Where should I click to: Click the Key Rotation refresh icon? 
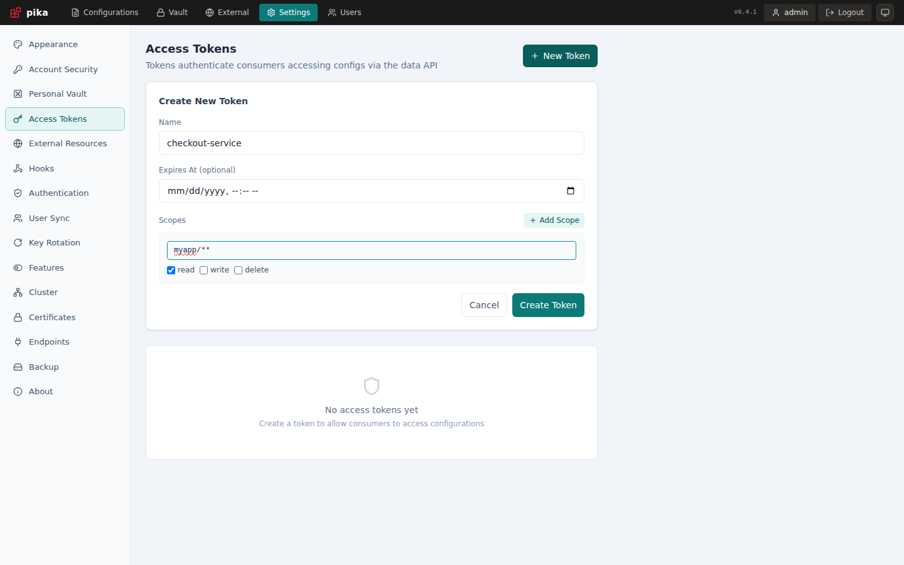pos(18,243)
